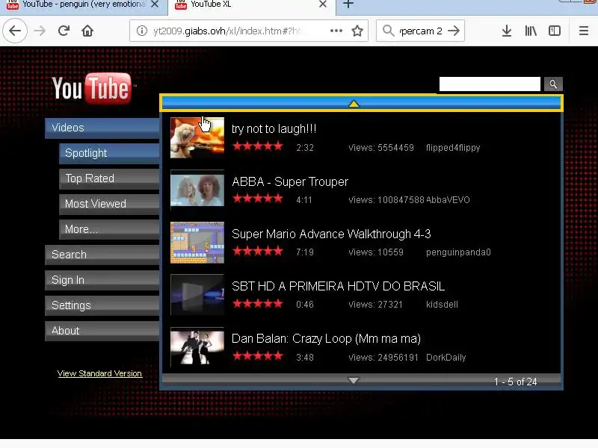The height and width of the screenshot is (448, 598).
Task: Click the browser forward arrow
Action: (x=40, y=31)
